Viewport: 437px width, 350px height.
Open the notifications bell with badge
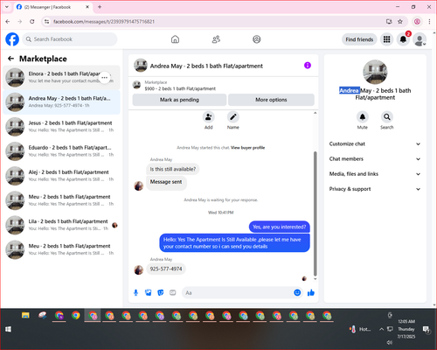[x=403, y=39]
